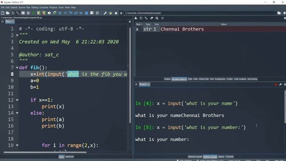Go forward with the right arrow

121,13
